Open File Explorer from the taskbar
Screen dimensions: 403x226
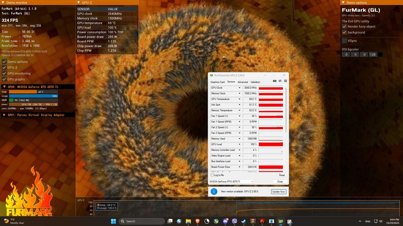[x=188, y=222]
